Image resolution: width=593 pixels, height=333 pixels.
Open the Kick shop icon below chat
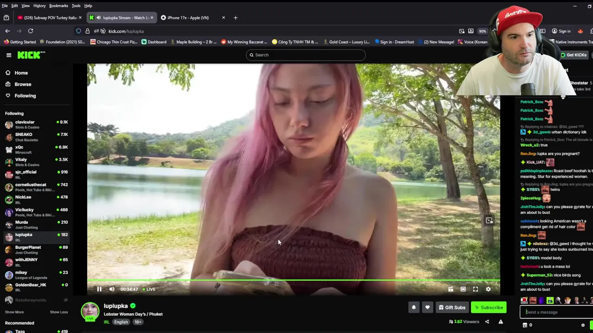tap(525, 325)
